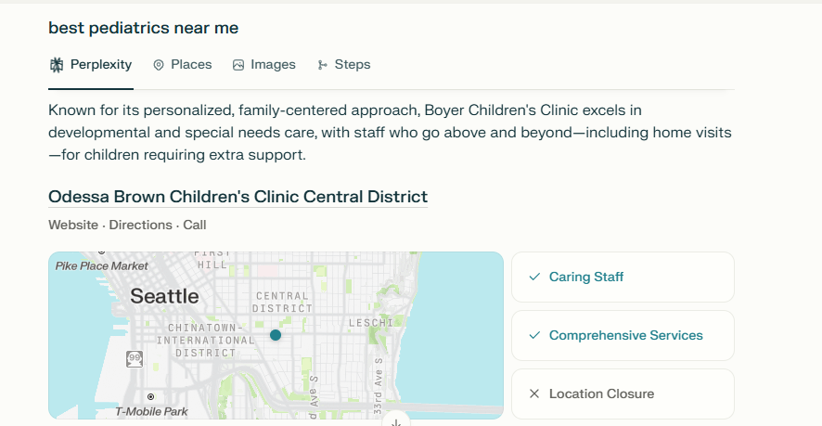Viewport: 822px width, 426px height.
Task: Click the Images picture icon
Action: pyautogui.click(x=238, y=65)
